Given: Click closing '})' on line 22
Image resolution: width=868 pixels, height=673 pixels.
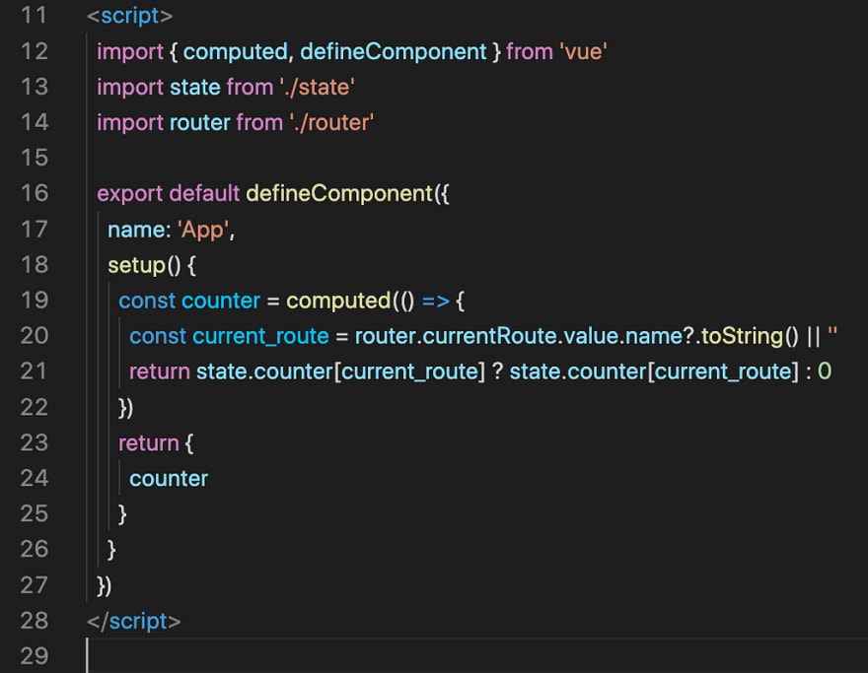Looking at the screenshot, I should [x=125, y=408].
